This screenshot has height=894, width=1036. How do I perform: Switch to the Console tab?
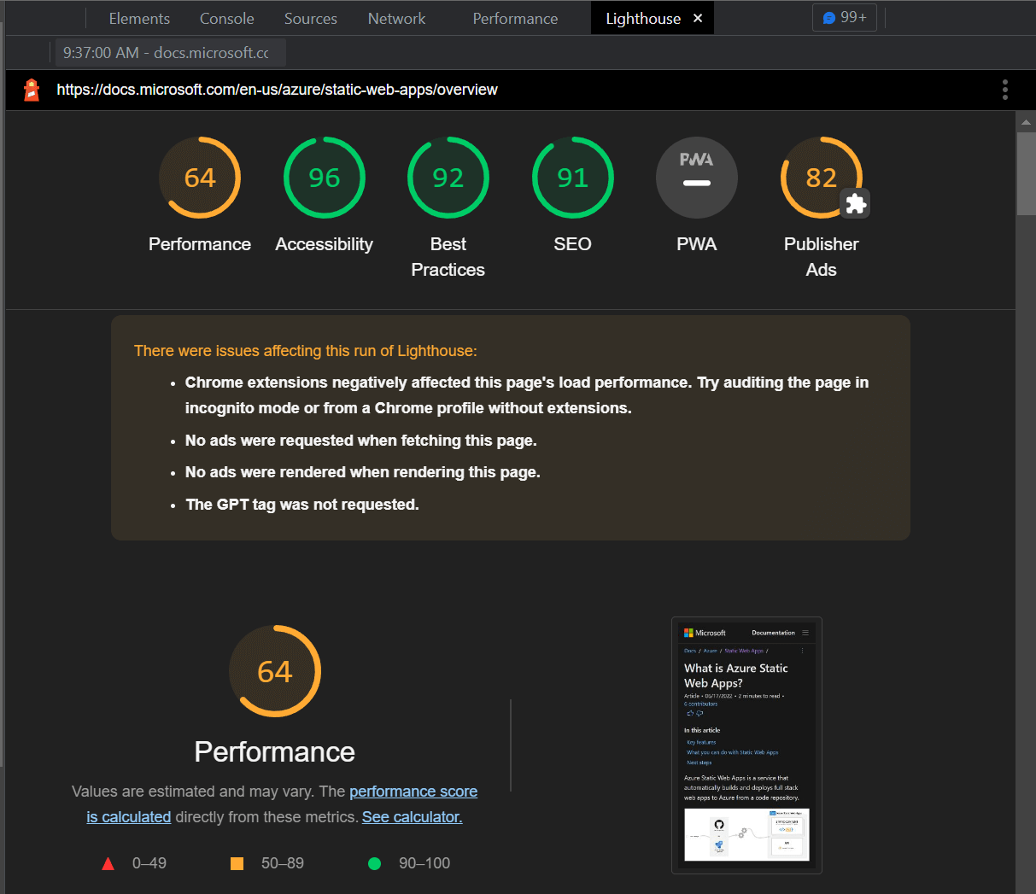(226, 19)
